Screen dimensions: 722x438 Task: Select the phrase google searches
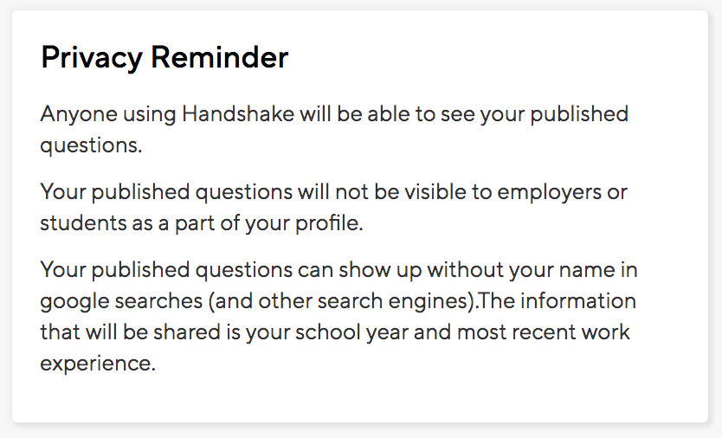(121, 302)
